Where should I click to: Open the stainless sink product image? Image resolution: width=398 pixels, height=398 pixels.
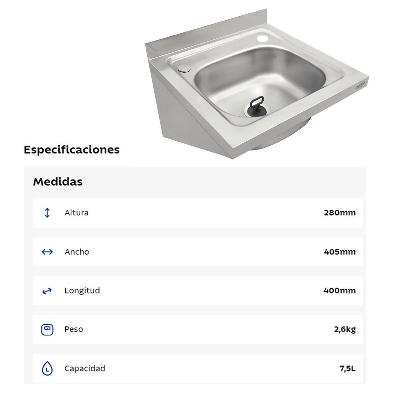click(256, 84)
